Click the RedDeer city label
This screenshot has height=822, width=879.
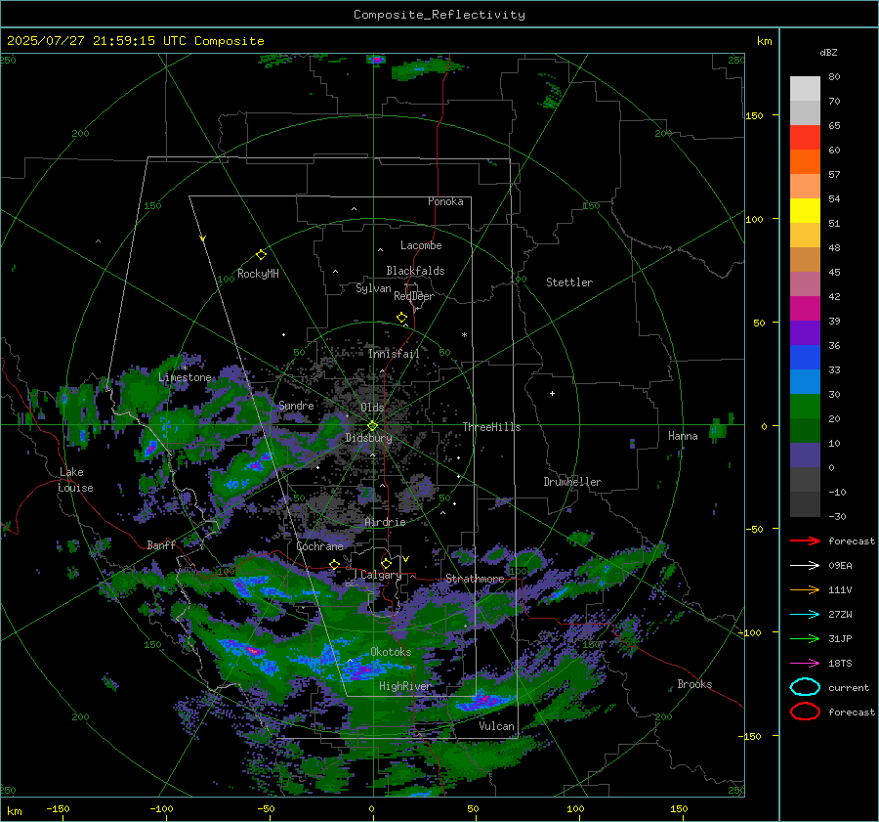pos(414,296)
